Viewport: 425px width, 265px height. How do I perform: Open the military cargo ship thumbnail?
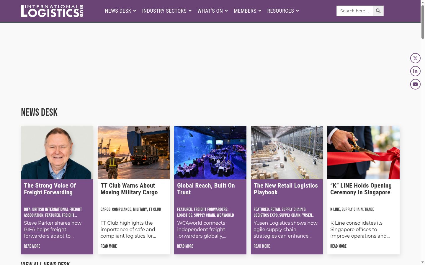point(134,153)
